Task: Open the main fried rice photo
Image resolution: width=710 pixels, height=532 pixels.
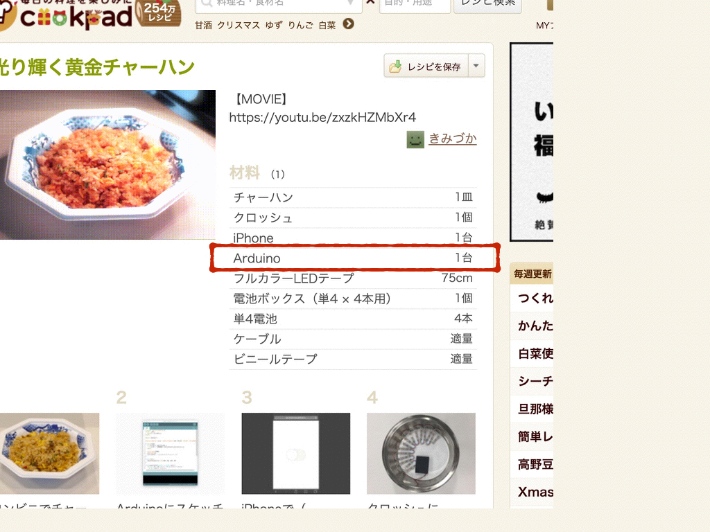Action: click(107, 165)
